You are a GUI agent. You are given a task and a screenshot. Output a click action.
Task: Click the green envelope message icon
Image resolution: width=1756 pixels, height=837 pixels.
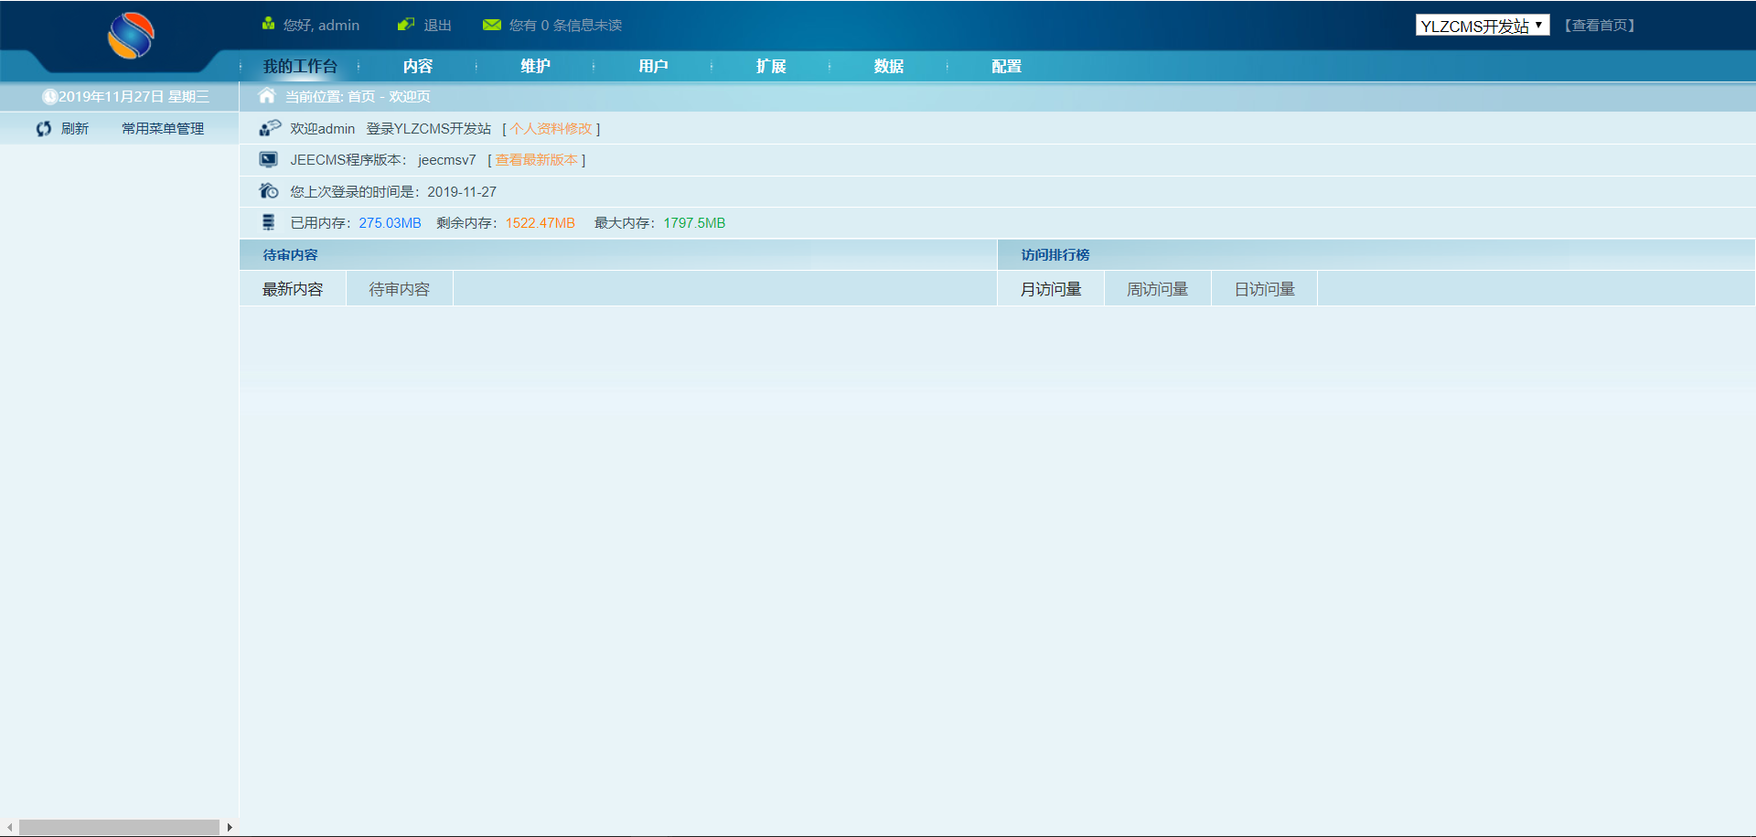[x=492, y=25]
